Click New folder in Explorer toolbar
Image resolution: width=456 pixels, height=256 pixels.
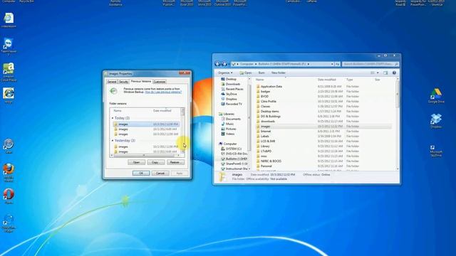[279, 73]
